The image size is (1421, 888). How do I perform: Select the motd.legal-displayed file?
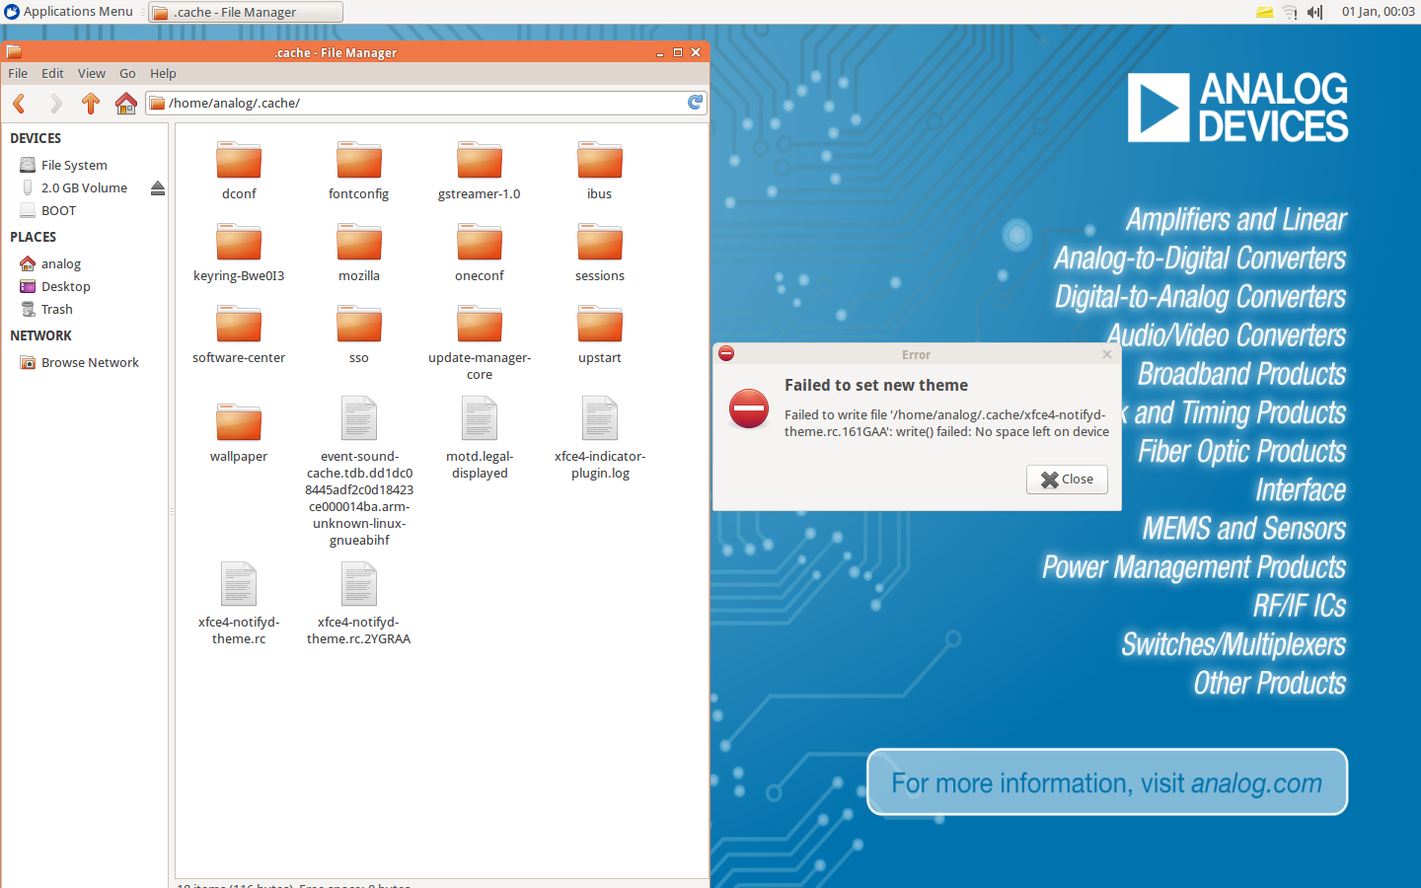[x=480, y=438]
